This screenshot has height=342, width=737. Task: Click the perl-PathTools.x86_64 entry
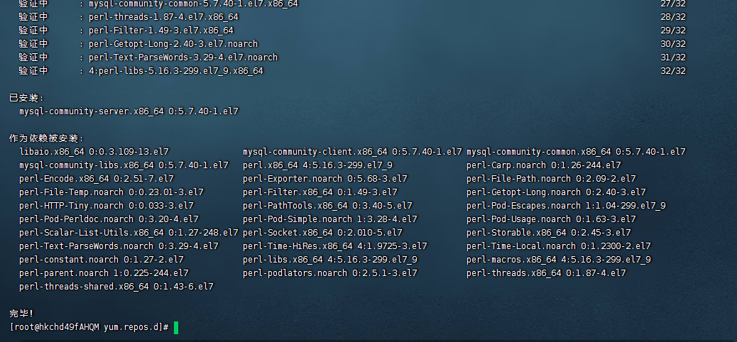click(327, 206)
